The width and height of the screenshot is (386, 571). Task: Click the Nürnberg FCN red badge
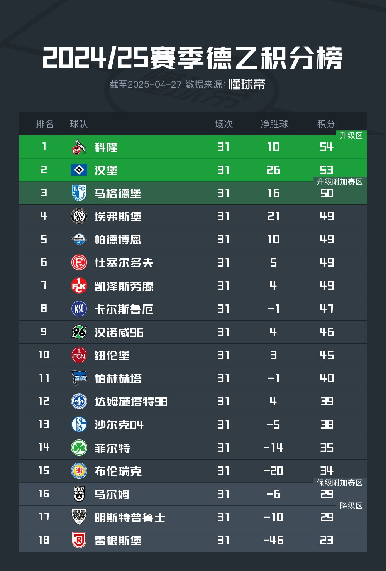tap(79, 355)
